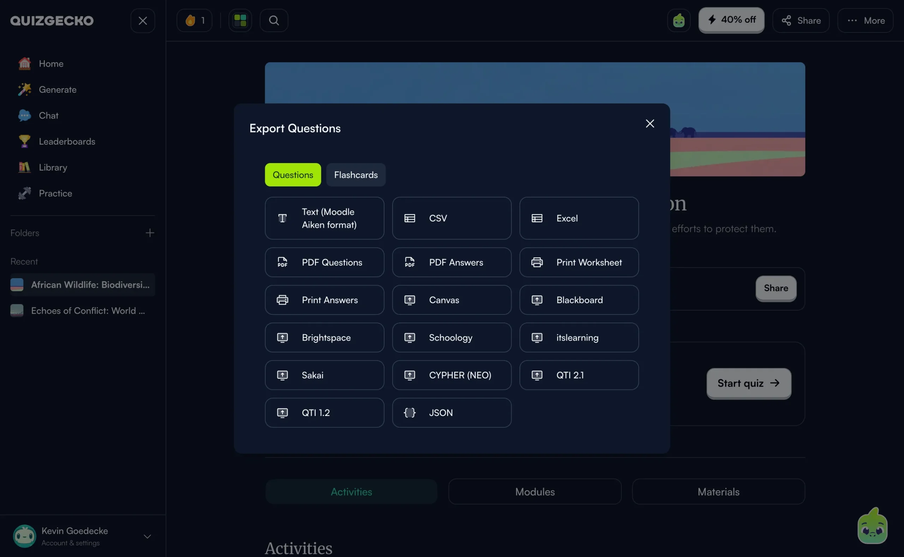Export to CYPHER (NEO)
Screen dimensions: 904x557
point(452,375)
